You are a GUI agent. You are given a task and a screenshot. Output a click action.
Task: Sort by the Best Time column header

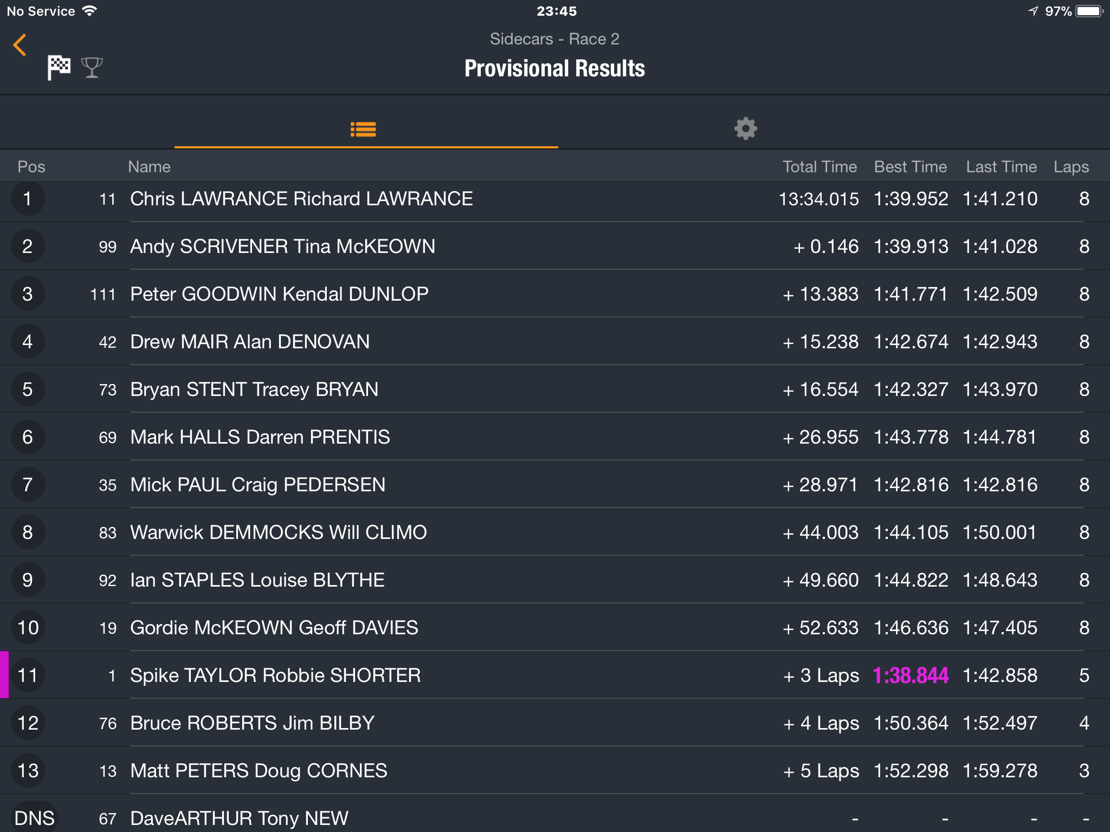pos(911,167)
